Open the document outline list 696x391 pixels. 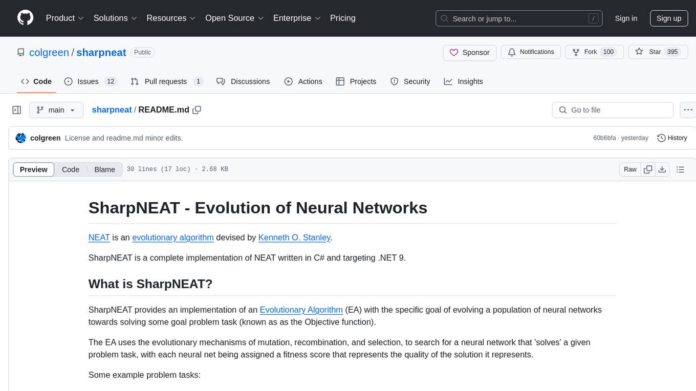click(680, 169)
